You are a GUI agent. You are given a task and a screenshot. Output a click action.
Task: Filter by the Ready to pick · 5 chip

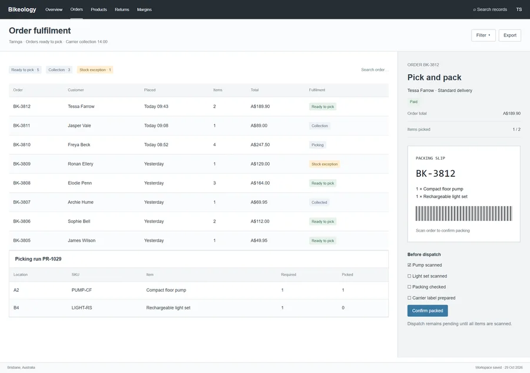[25, 70]
